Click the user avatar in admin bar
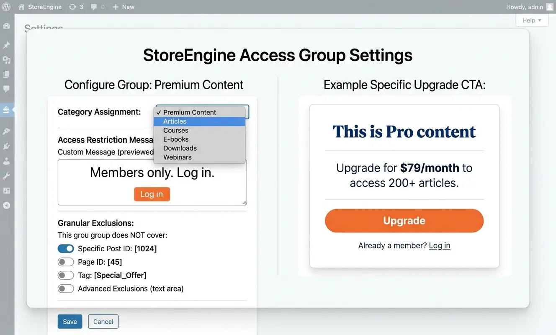The height and width of the screenshot is (335, 556). pos(549,7)
